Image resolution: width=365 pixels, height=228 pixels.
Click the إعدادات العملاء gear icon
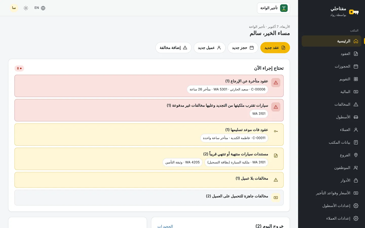point(356,218)
